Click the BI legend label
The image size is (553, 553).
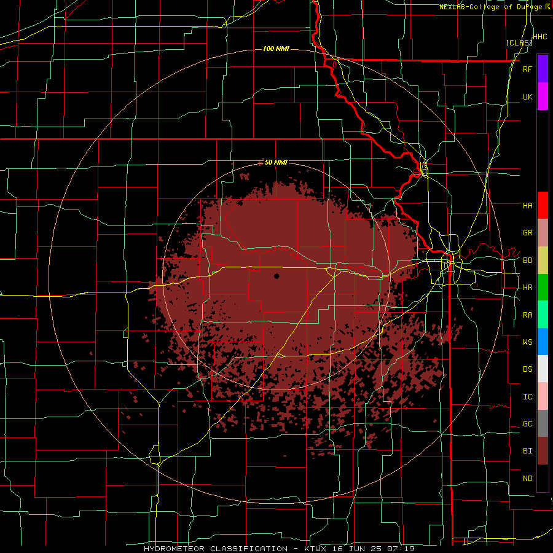click(527, 451)
